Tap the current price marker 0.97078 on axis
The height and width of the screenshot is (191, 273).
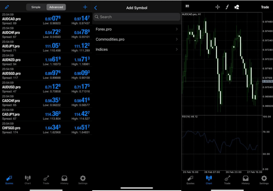pyautogui.click(x=267, y=81)
